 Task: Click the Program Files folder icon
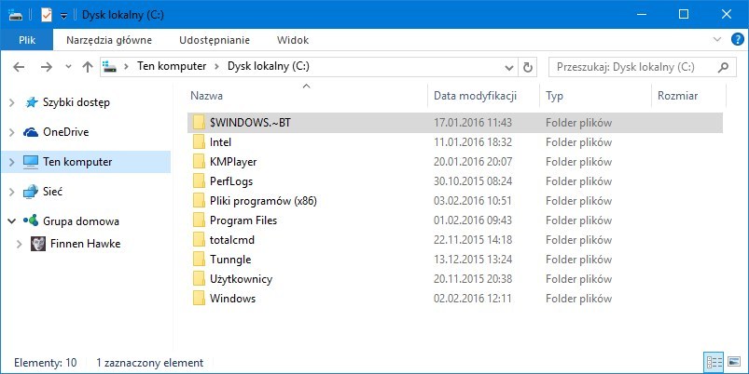pyautogui.click(x=200, y=220)
